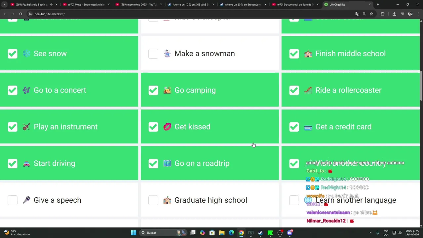Uncheck the Go to a concert checkbox
The width and height of the screenshot is (423, 238).
point(13,90)
